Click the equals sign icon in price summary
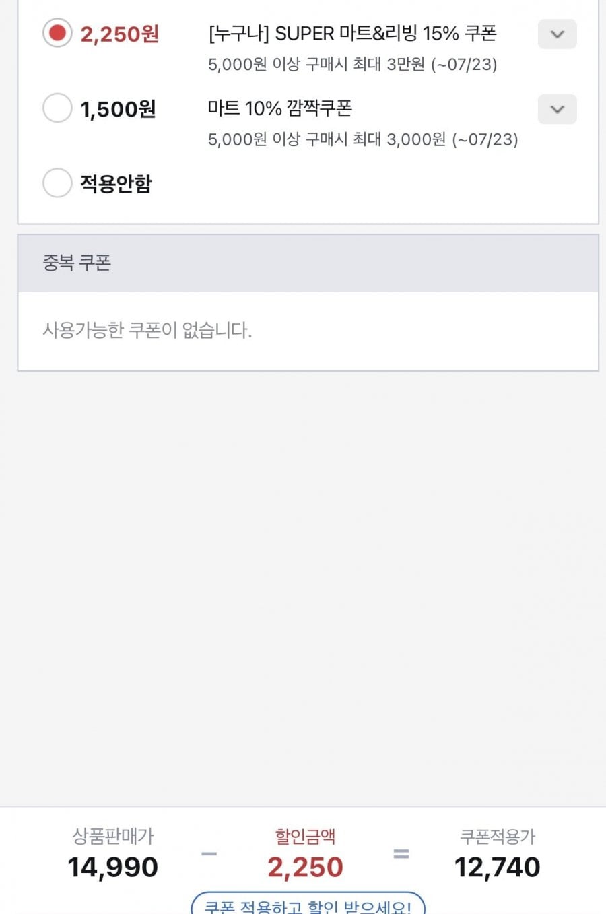The height and width of the screenshot is (914, 606). coord(401,854)
